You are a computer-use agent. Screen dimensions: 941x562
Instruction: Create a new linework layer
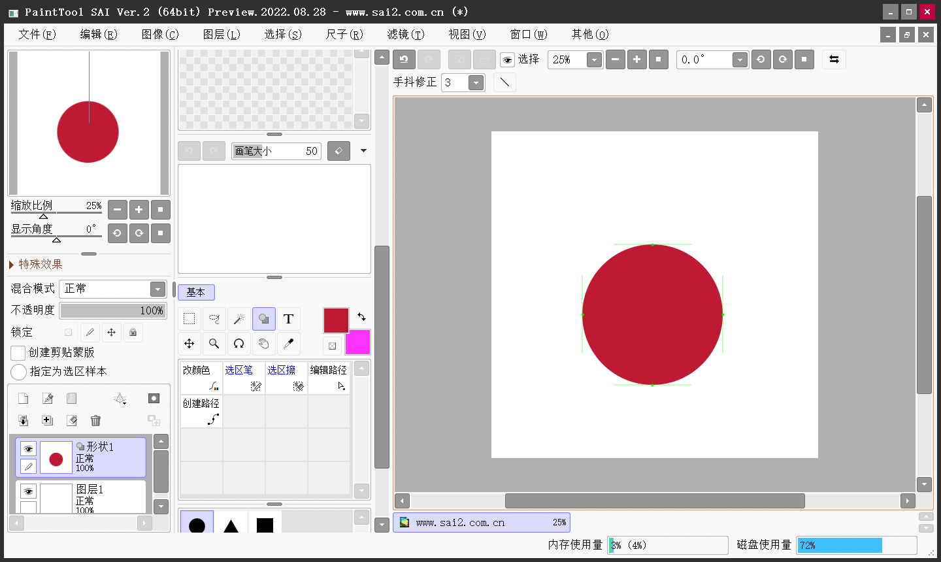[48, 399]
